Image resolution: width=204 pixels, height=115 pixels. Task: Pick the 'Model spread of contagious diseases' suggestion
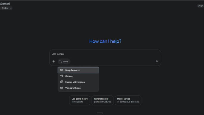tap(128, 100)
